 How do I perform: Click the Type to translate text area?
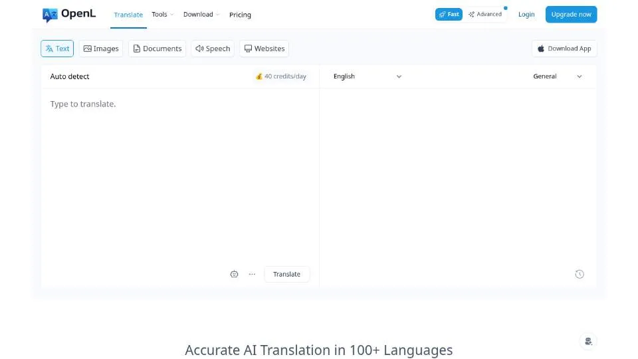coord(180,175)
